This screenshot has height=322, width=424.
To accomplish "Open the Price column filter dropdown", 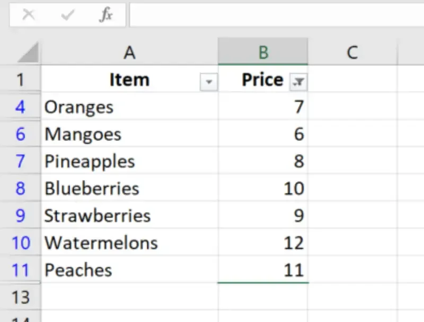I will (298, 82).
